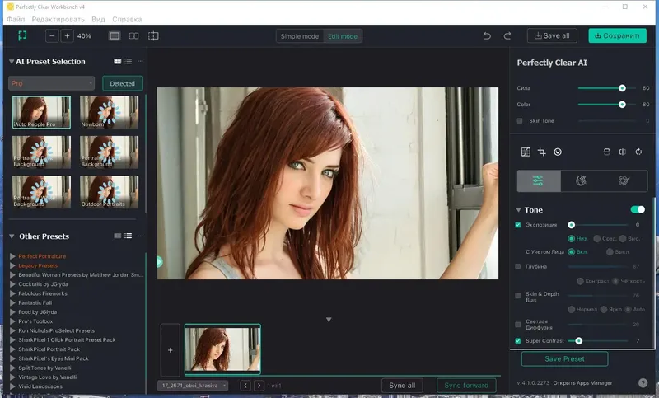The width and height of the screenshot is (659, 398).
Task: Open the help question mark icon
Action: coord(643,383)
